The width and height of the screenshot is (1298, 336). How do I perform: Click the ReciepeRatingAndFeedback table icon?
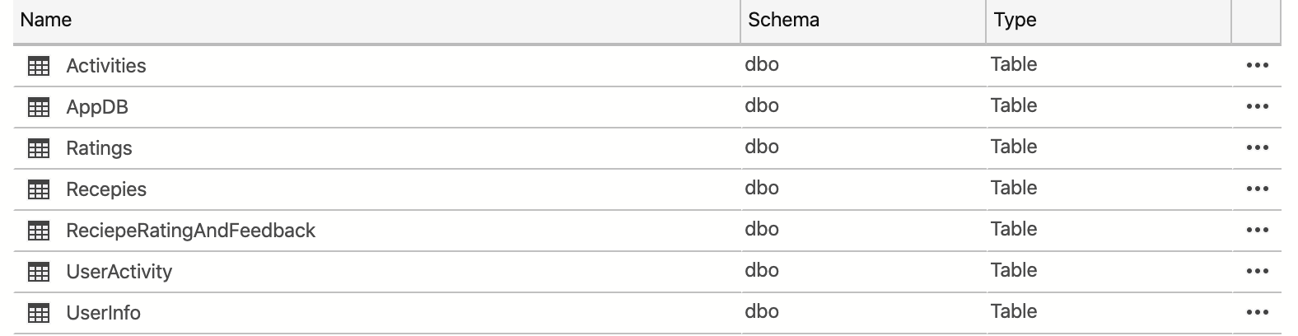click(x=39, y=231)
